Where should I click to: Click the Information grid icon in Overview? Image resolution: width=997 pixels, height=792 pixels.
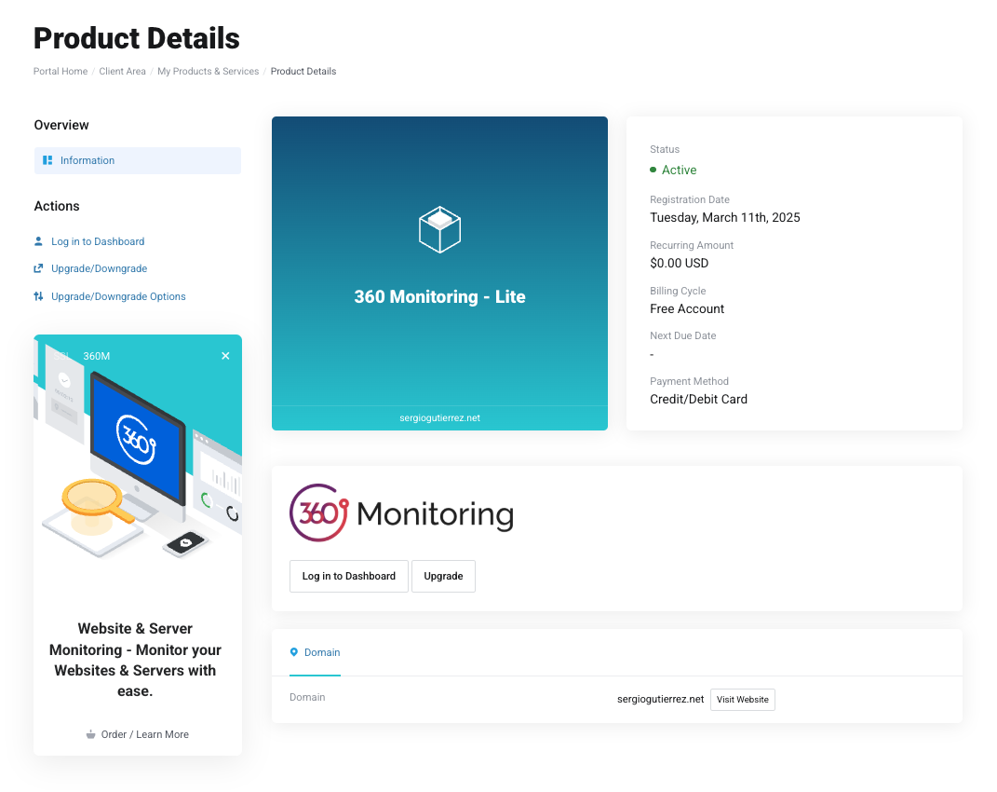click(x=47, y=160)
